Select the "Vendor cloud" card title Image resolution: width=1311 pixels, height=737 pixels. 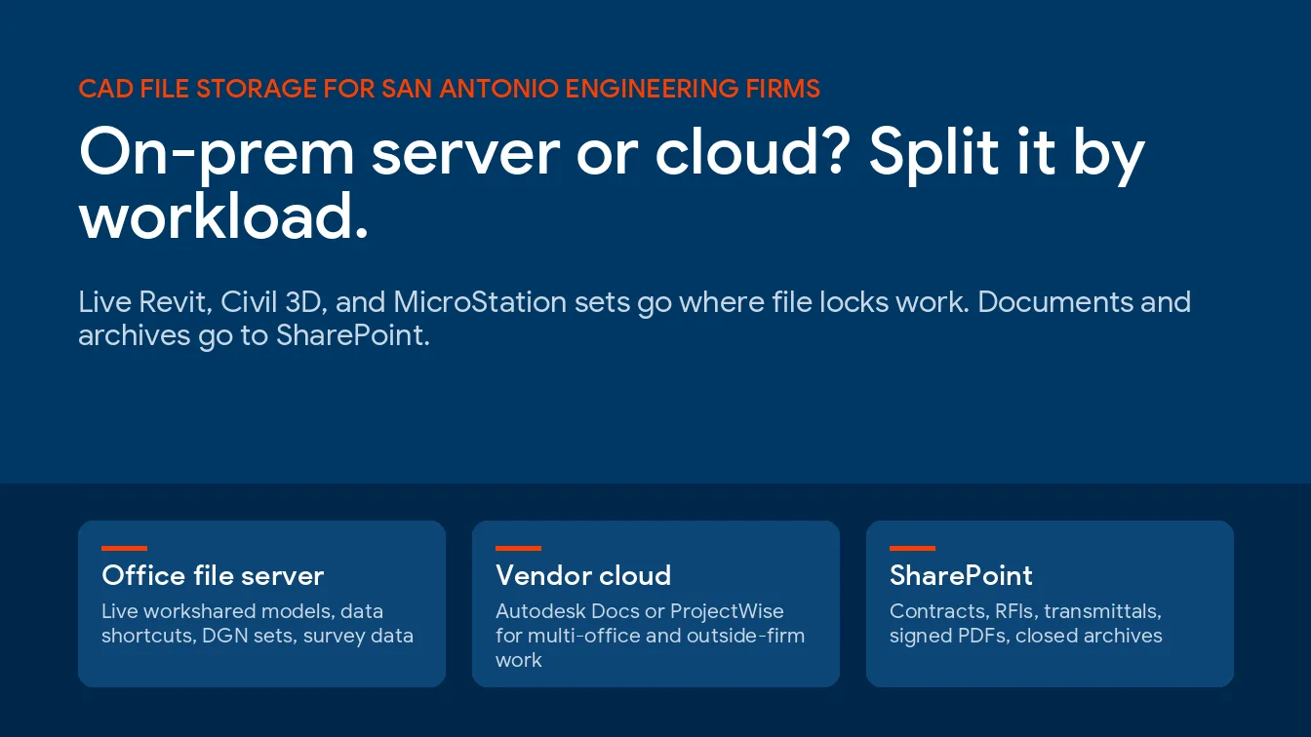[583, 575]
